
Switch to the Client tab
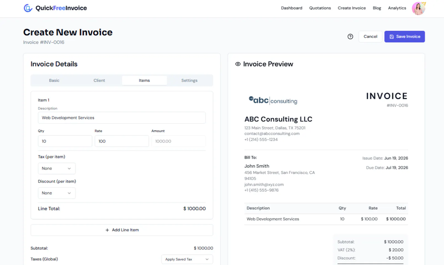[x=99, y=80]
